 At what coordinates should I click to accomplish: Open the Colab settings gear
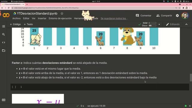177,16
